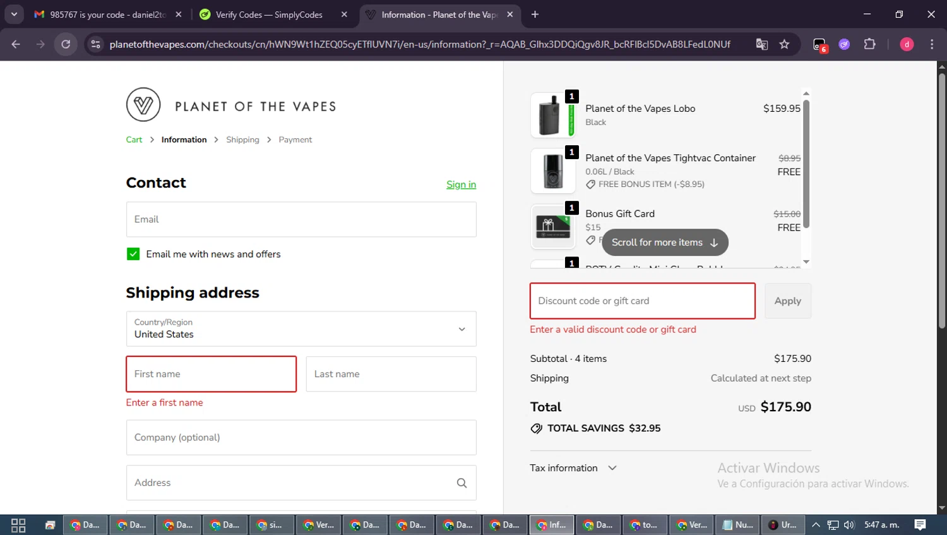Open Windows Task View icon
This screenshot has height=535, width=947.
tap(18, 525)
